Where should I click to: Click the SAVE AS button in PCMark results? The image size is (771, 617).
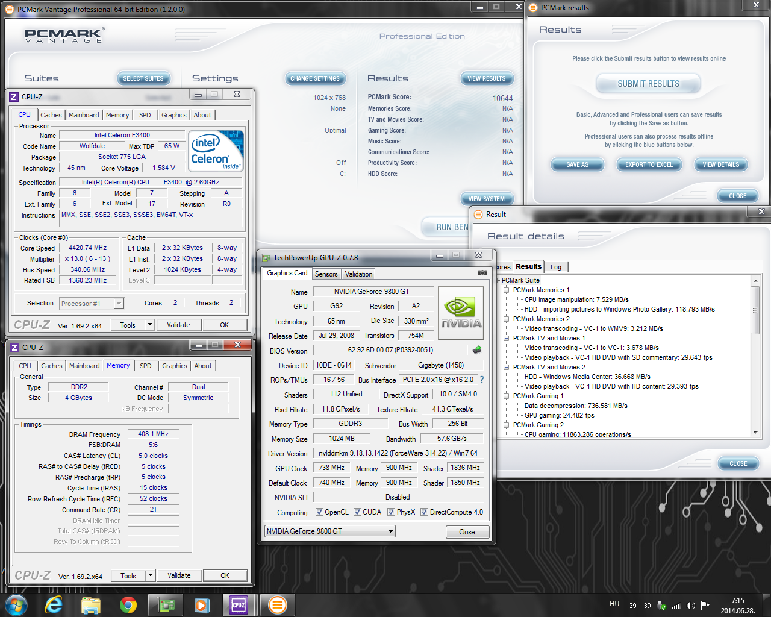(x=577, y=164)
